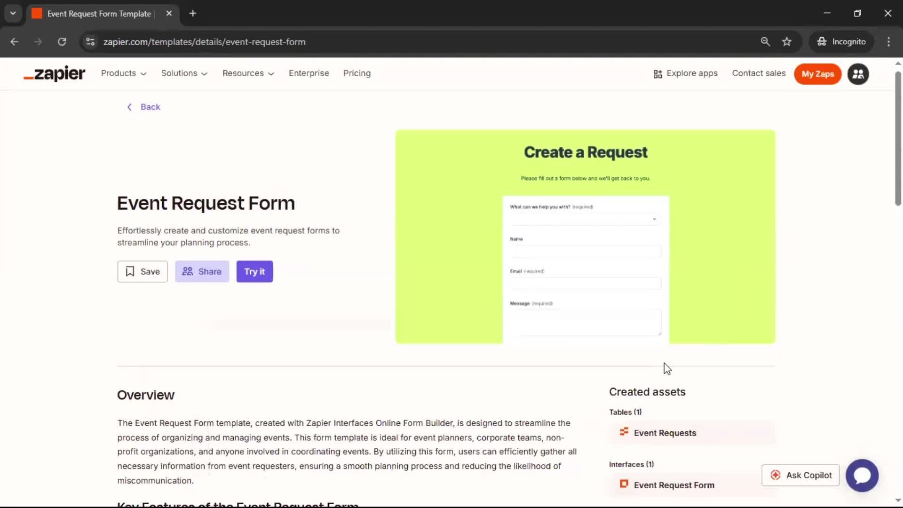This screenshot has height=508, width=903.
Task: Bookmark this page with the star icon
Action: tap(787, 42)
